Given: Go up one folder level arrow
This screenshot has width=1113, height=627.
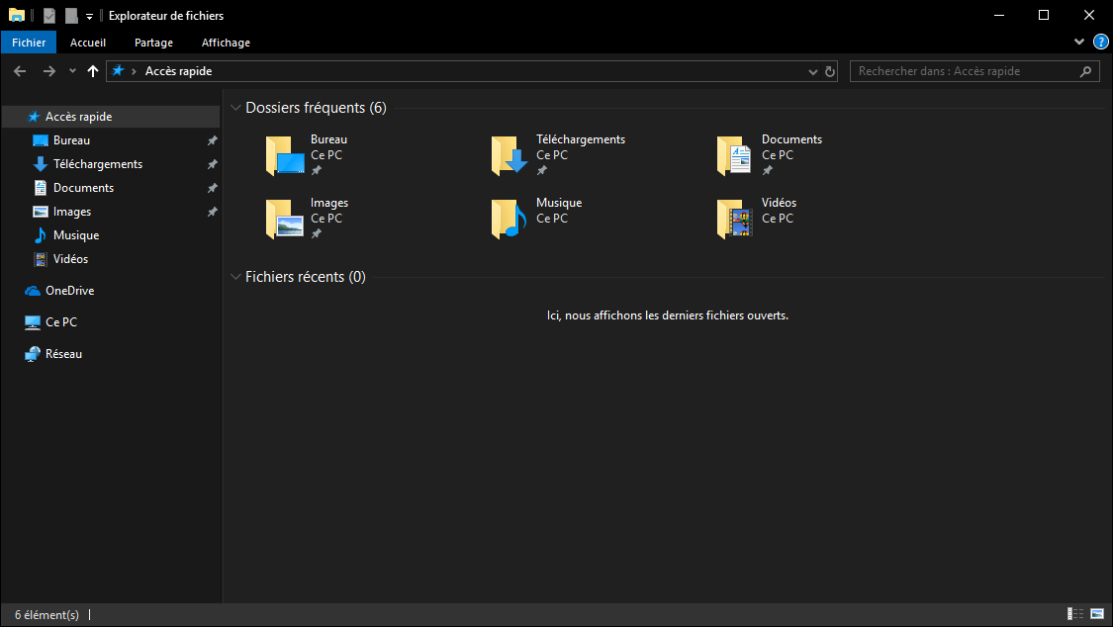Looking at the screenshot, I should pos(92,71).
